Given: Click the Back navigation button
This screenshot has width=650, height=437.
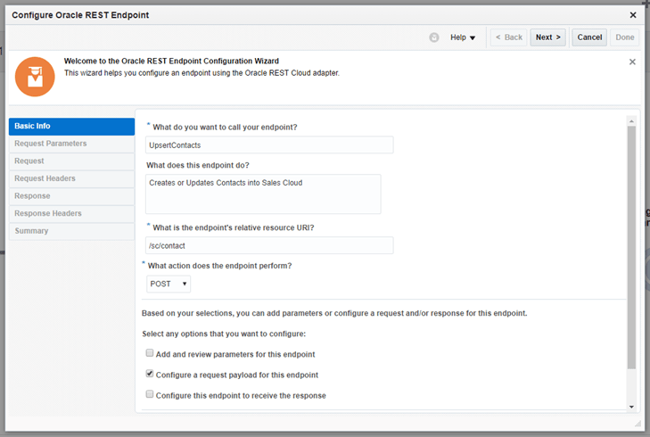Looking at the screenshot, I should pyautogui.click(x=508, y=37).
